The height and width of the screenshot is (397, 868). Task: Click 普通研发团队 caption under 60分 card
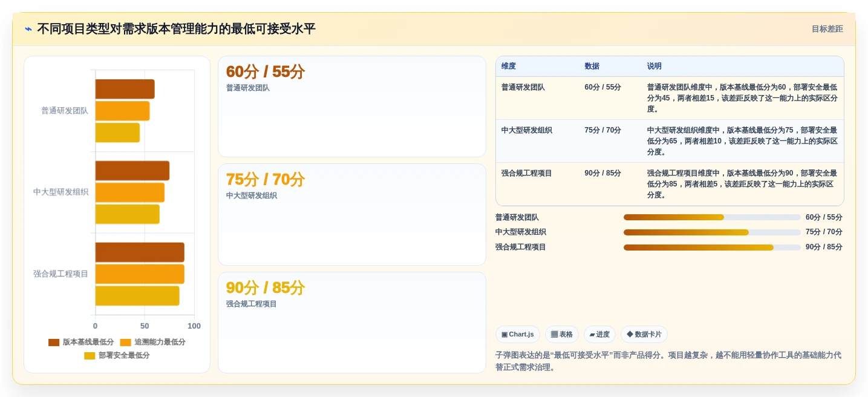[x=248, y=88]
